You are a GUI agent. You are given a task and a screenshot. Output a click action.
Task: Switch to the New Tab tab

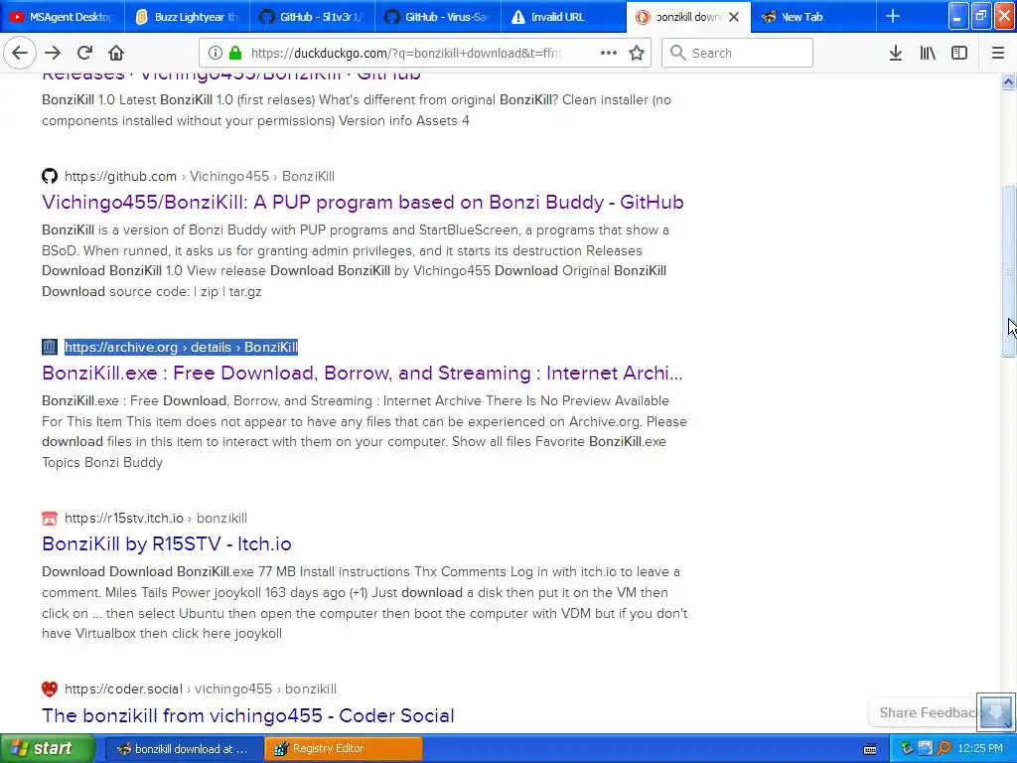tap(813, 17)
